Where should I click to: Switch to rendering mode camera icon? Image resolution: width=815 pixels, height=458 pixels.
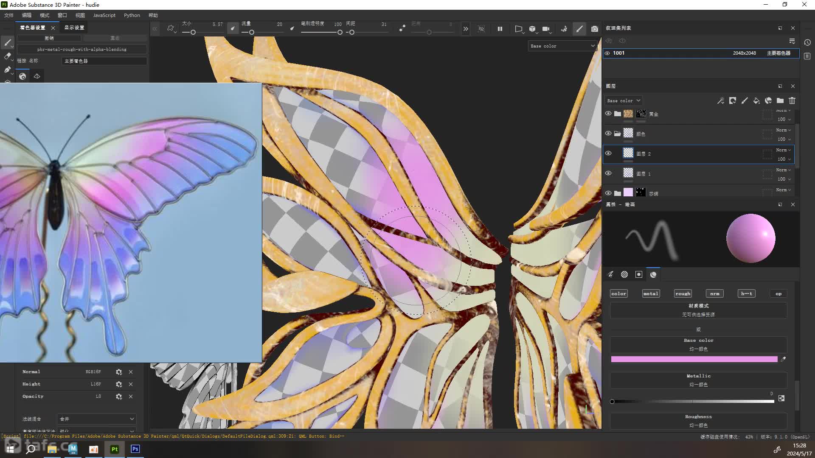[595, 29]
